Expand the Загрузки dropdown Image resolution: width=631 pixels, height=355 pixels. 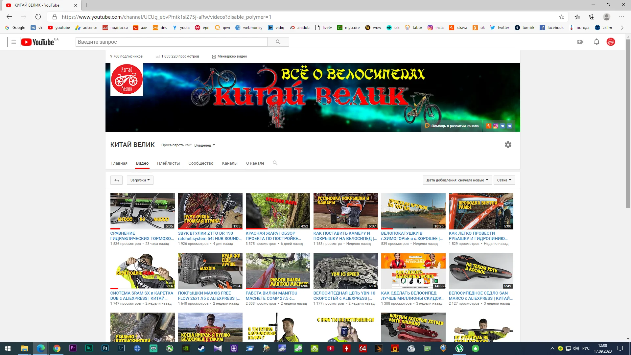pos(140,180)
